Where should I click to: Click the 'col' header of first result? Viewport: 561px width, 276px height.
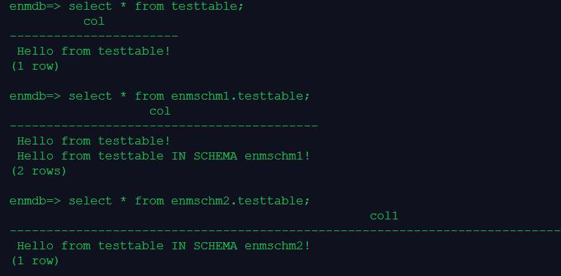click(x=94, y=21)
